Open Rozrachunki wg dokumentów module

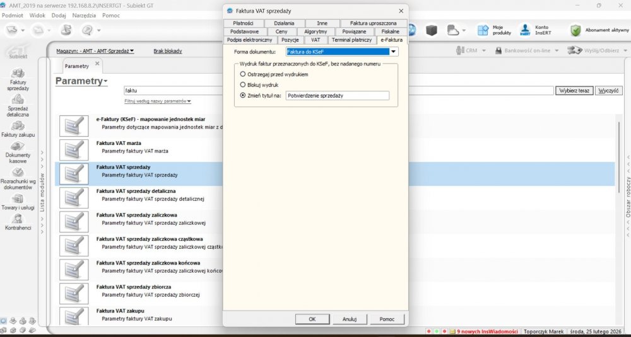tap(18, 178)
